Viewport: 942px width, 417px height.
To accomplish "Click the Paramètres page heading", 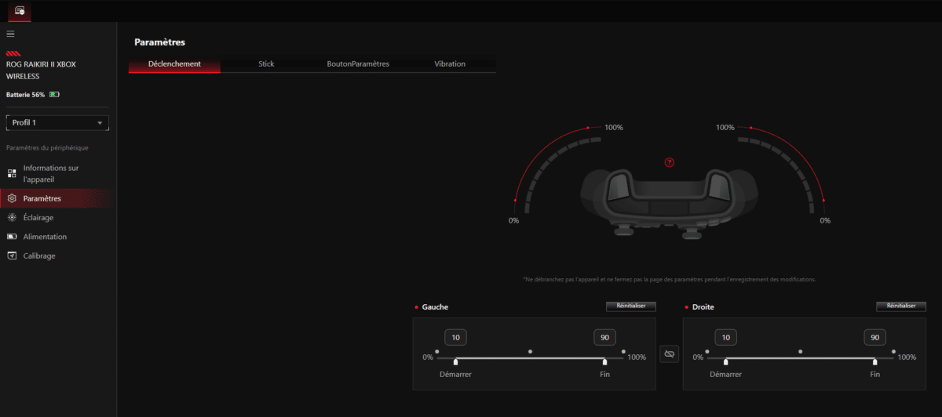I will tap(160, 42).
